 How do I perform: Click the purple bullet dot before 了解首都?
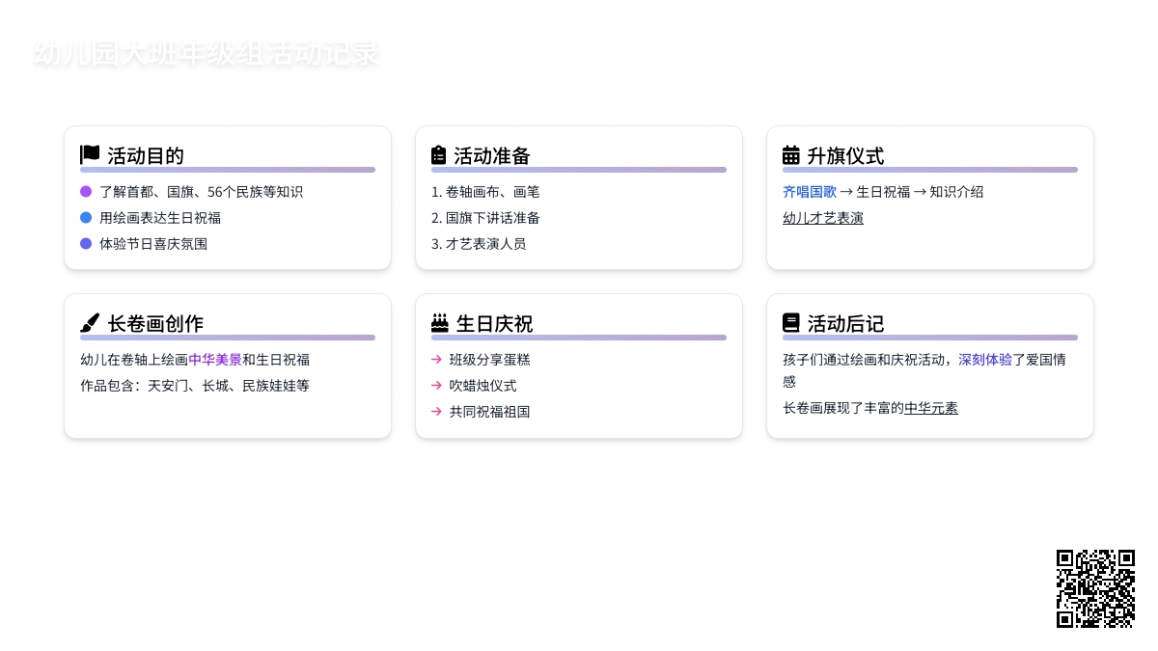click(x=86, y=192)
